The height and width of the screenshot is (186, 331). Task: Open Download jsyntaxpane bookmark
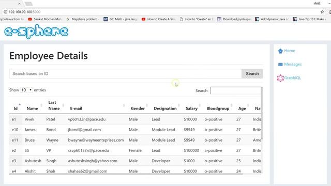point(234,19)
